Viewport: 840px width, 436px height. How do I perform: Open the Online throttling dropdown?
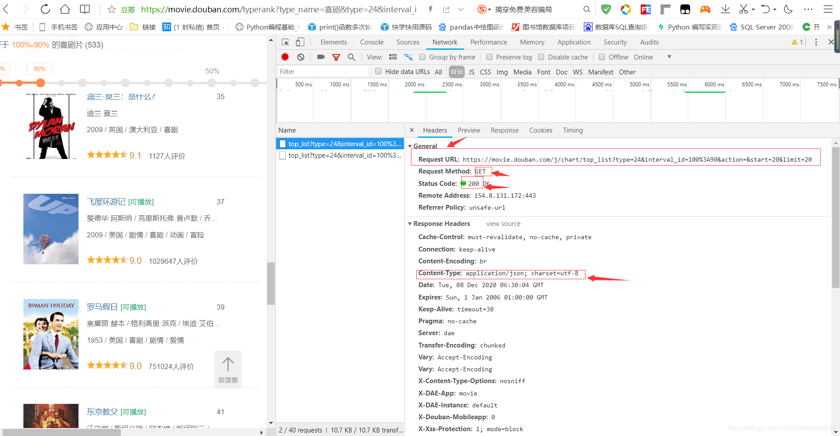pyautogui.click(x=653, y=57)
